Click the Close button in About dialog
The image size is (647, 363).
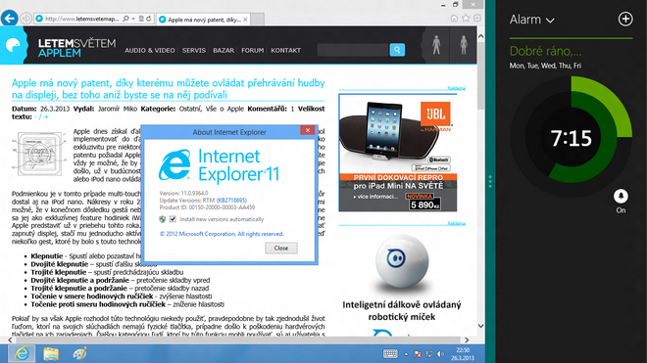coord(281,249)
